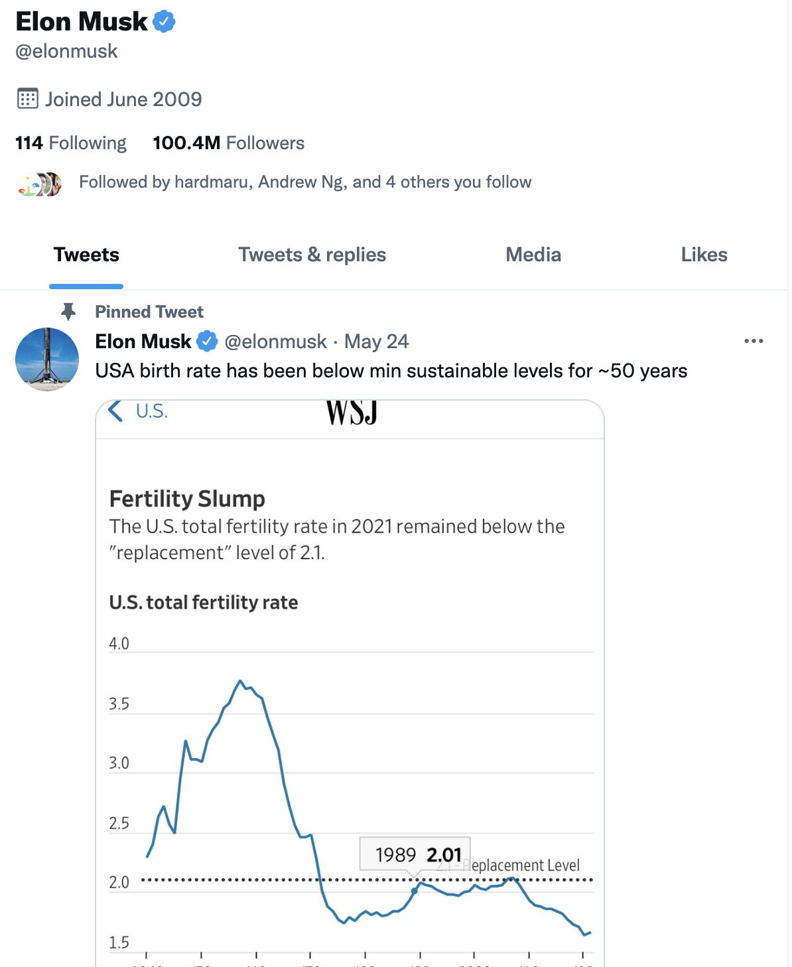792x967 pixels.
Task: Click the pin icon above pinned tweet
Action: click(68, 311)
